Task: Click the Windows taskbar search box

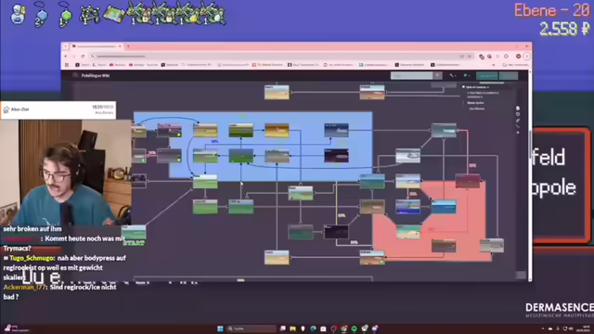Action: 252,328
